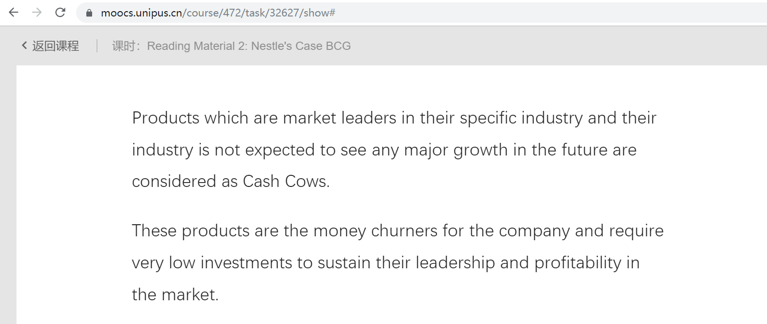Click the browser forward arrow

tap(37, 12)
